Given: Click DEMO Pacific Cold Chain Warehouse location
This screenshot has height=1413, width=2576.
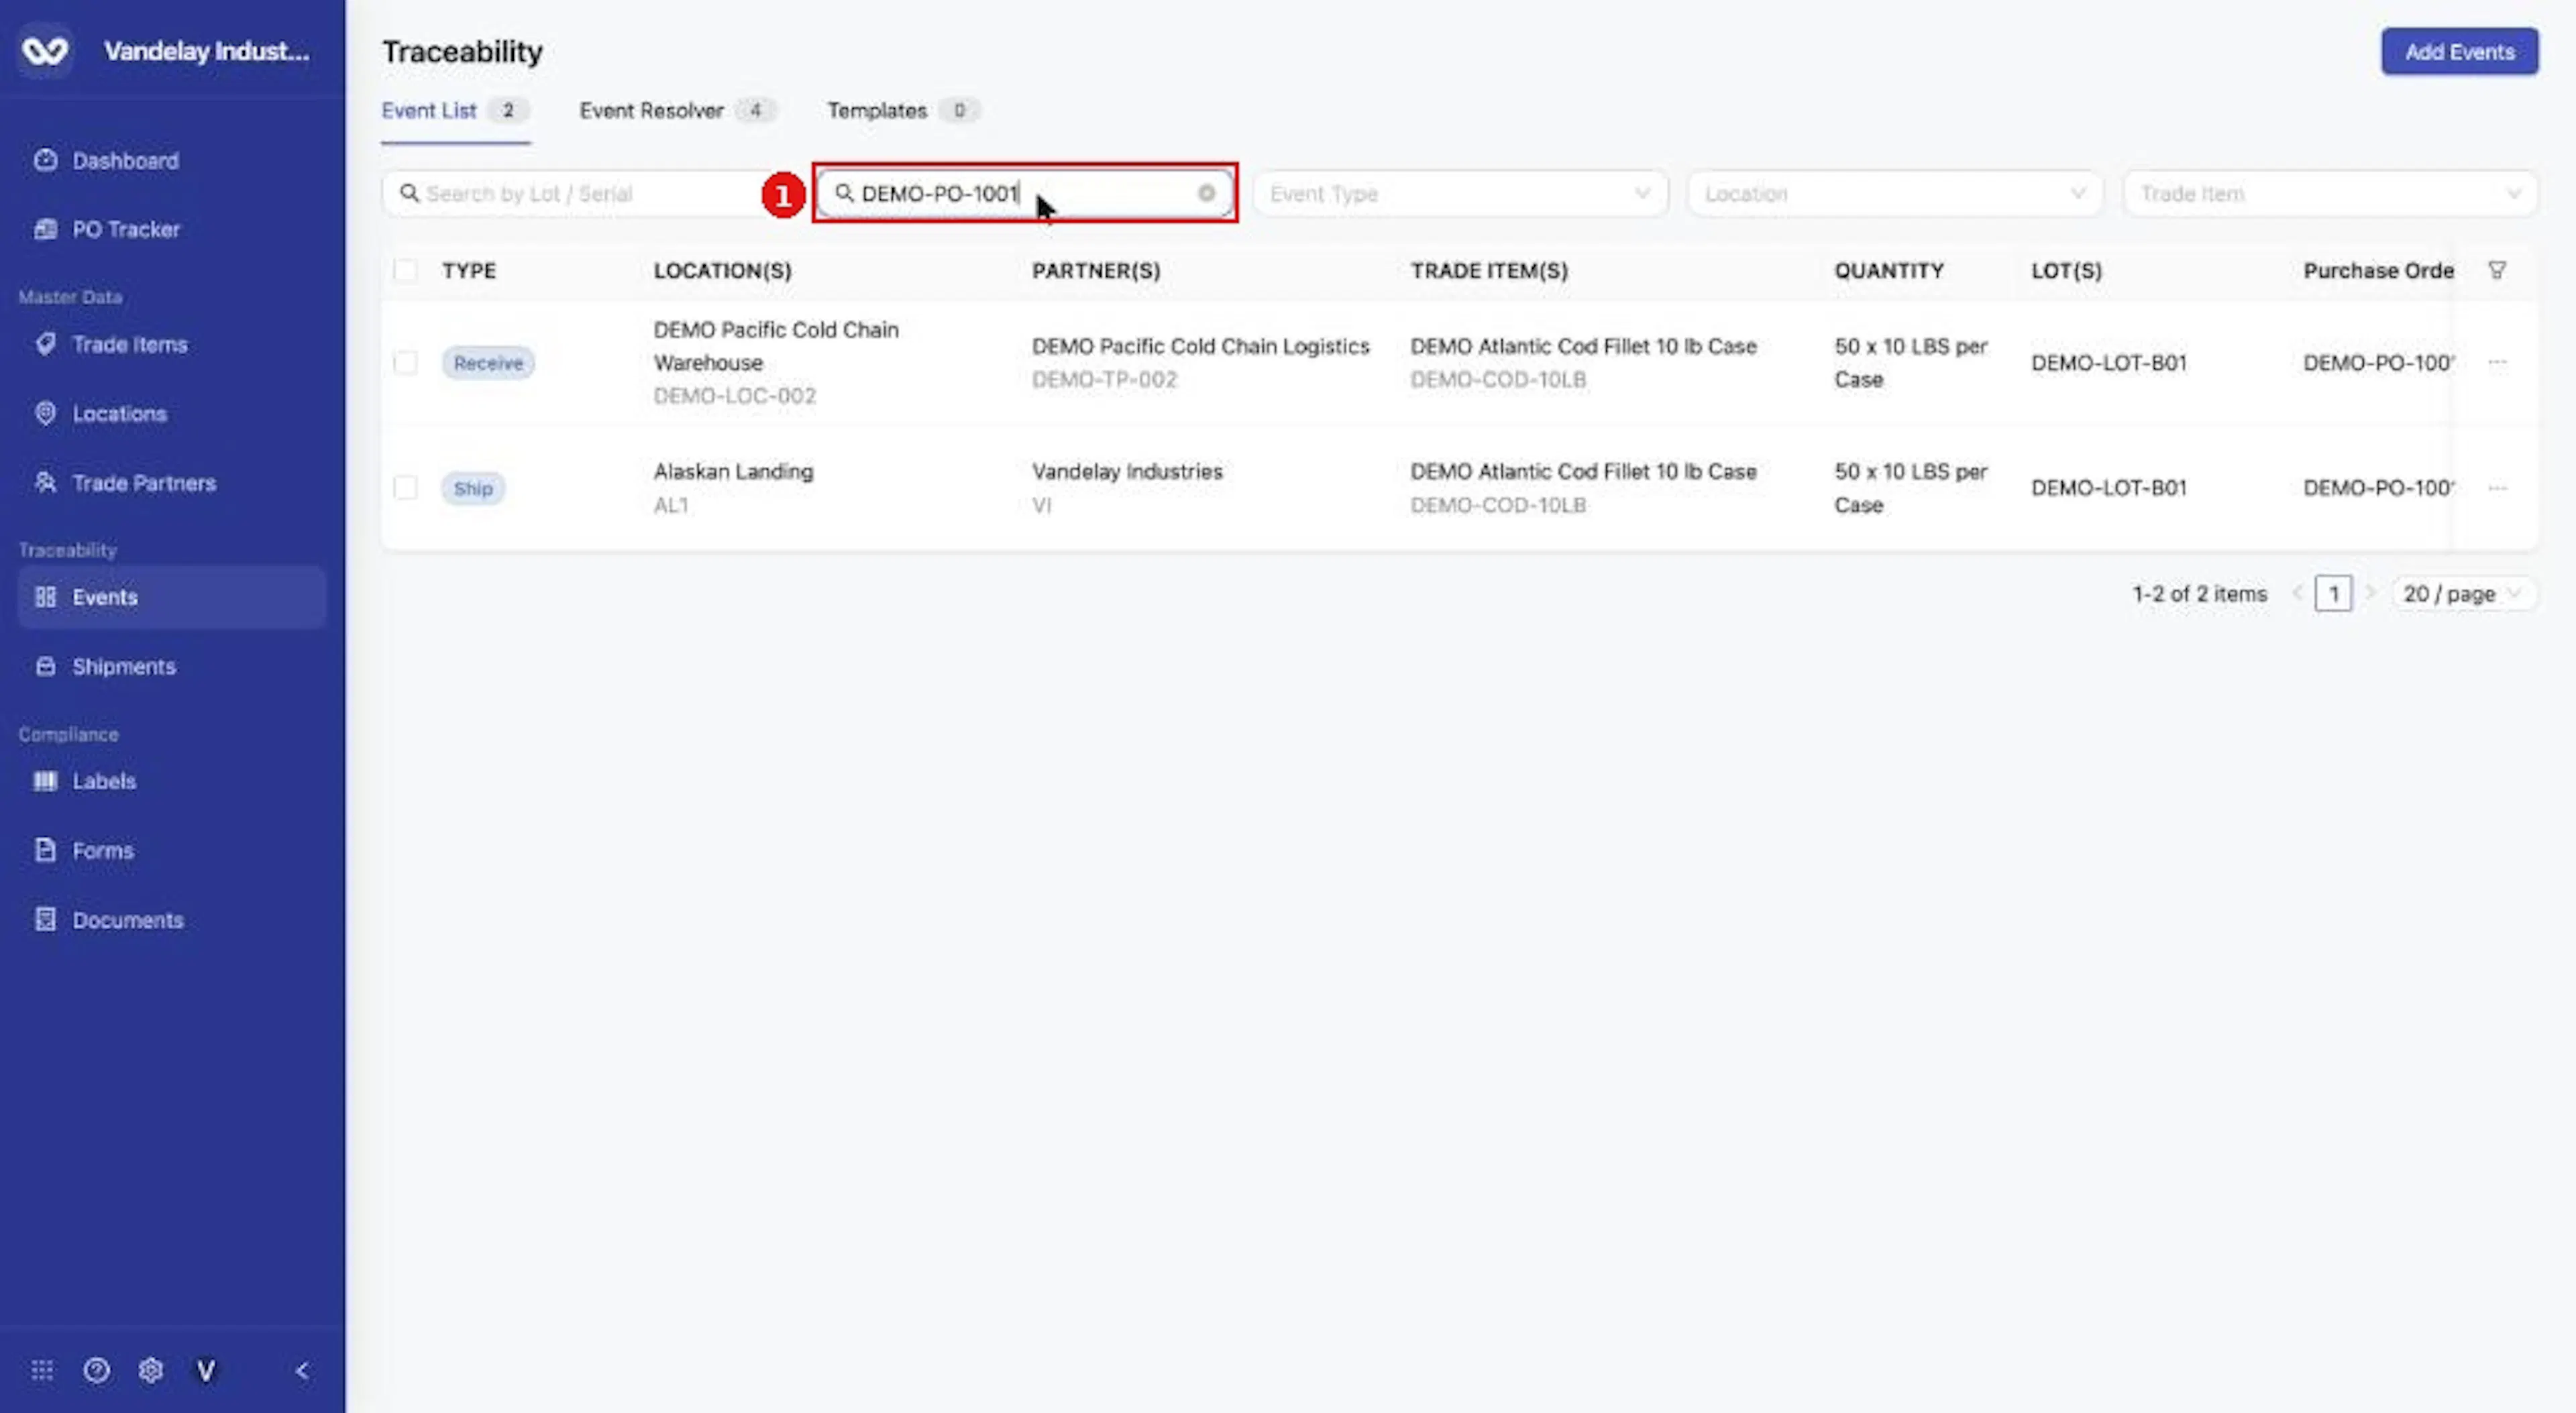Looking at the screenshot, I should click(x=776, y=346).
